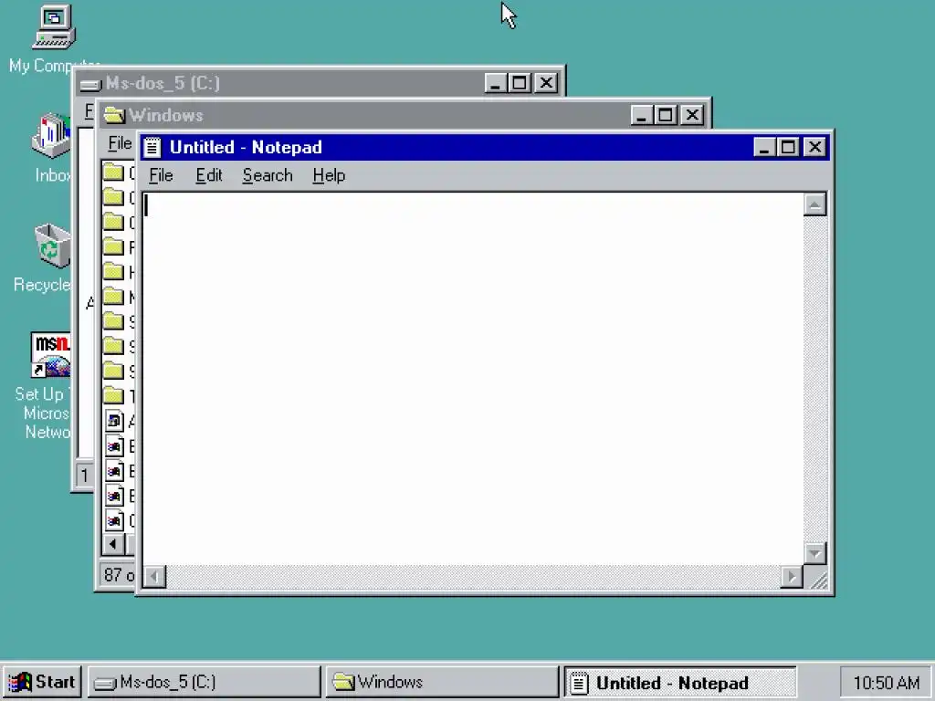Click the Notepad vertical scroll down arrow
The height and width of the screenshot is (701, 935).
pyautogui.click(x=814, y=552)
